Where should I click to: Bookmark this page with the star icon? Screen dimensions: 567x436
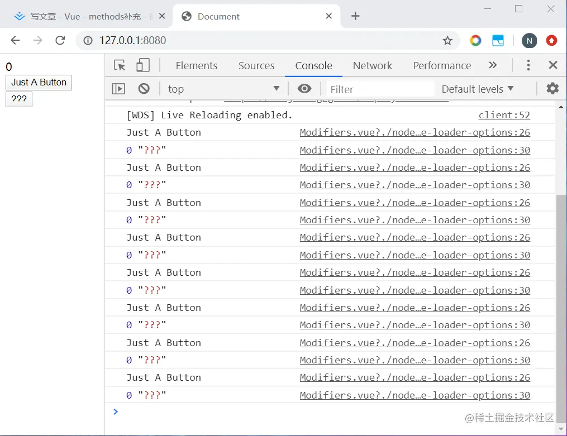tap(447, 40)
